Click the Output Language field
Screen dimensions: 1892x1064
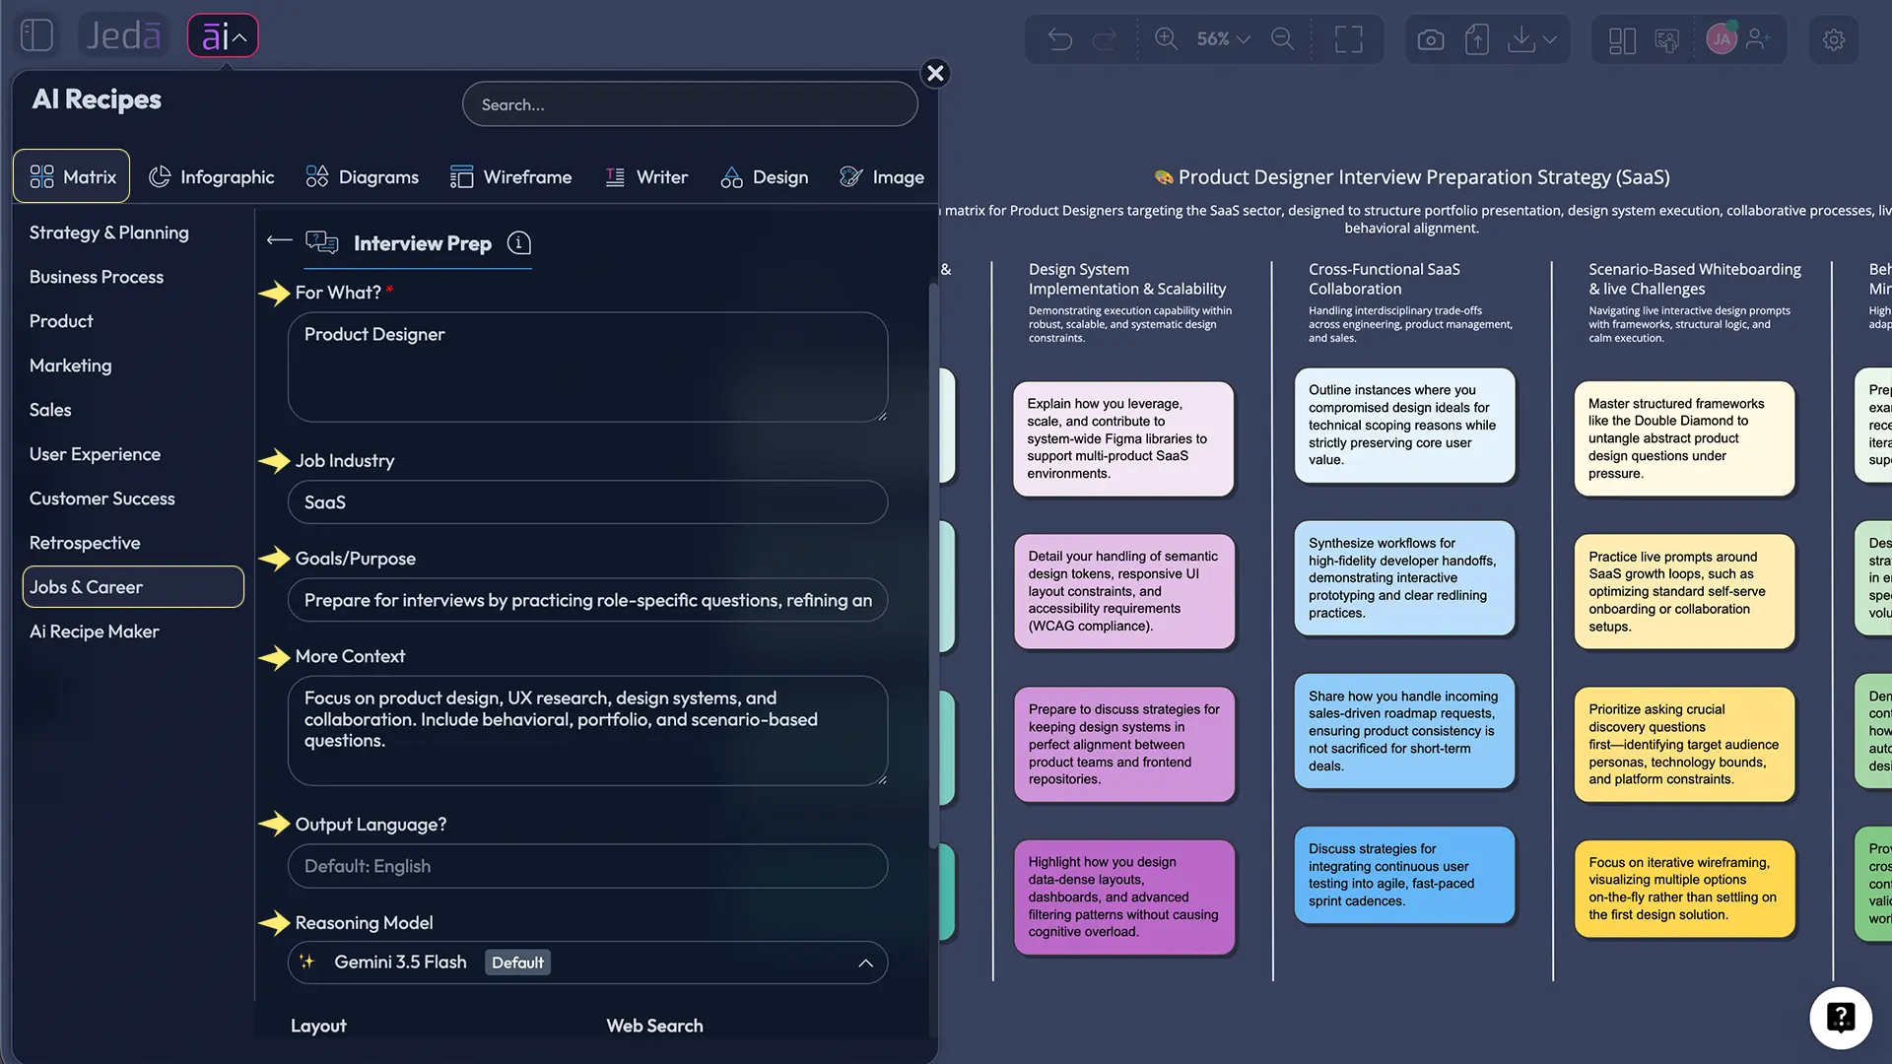587,866
